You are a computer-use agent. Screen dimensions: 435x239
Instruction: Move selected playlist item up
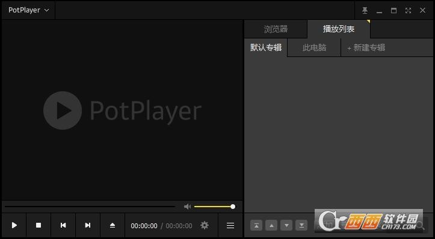coord(271,225)
